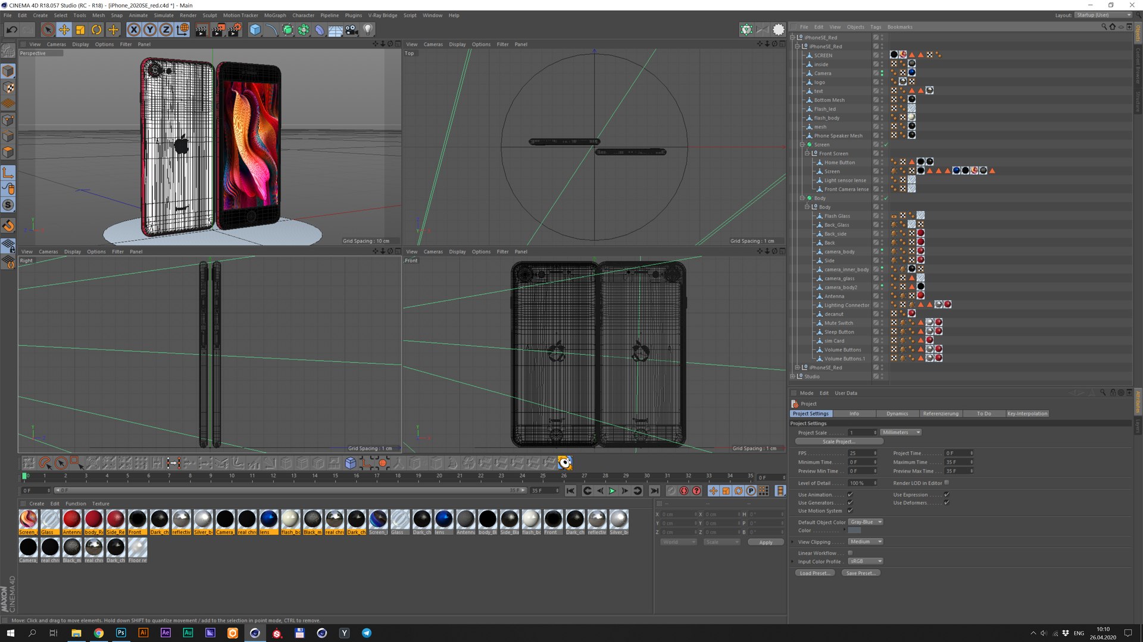
Task: Open the MoGraph menu
Action: pyautogui.click(x=275, y=15)
